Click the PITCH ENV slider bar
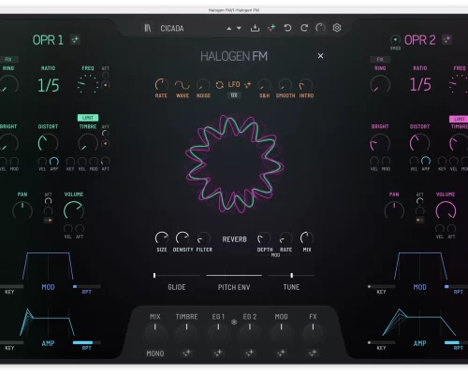Viewport: 468px width, 374px height. click(234, 275)
